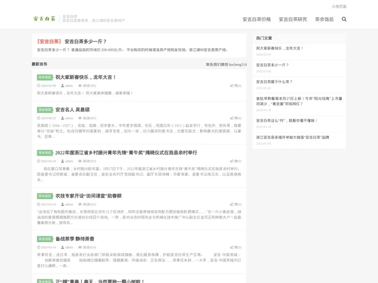Image resolution: width=378 pixels, height=283 pixels.
Task: Open 安吉白茶价格 menu item
Action: pos(257,19)
